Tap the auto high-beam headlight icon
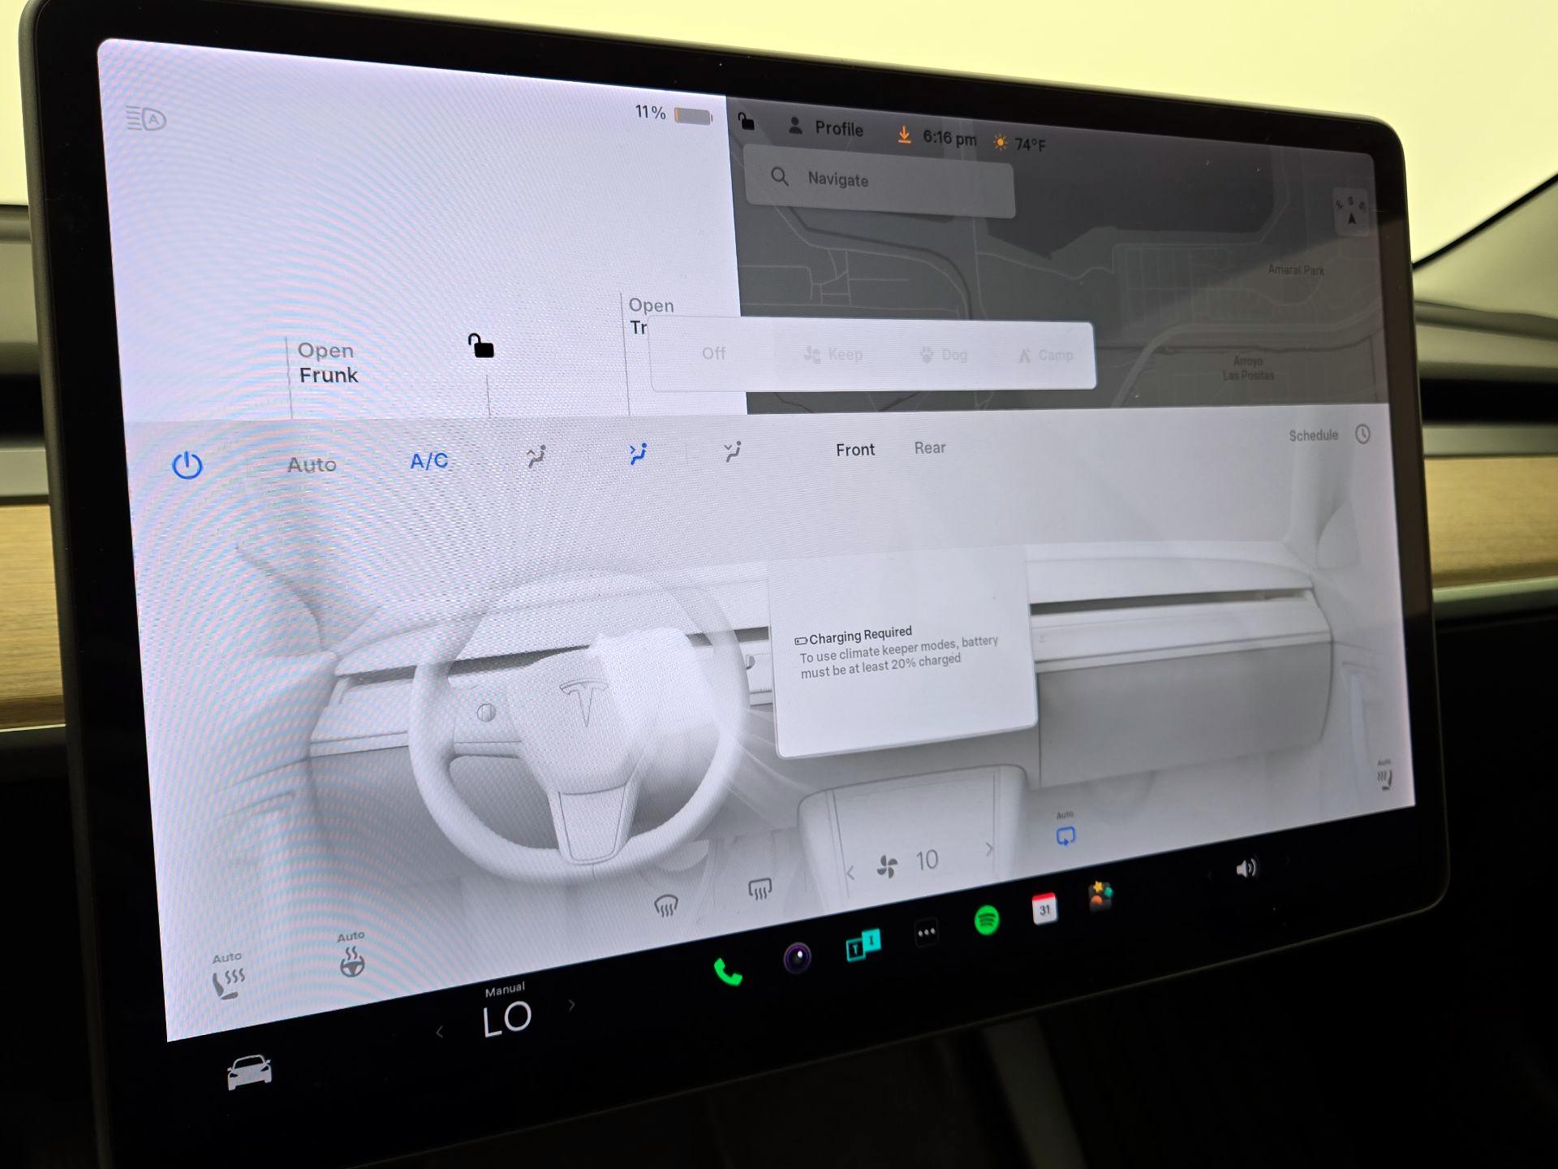 click(146, 119)
